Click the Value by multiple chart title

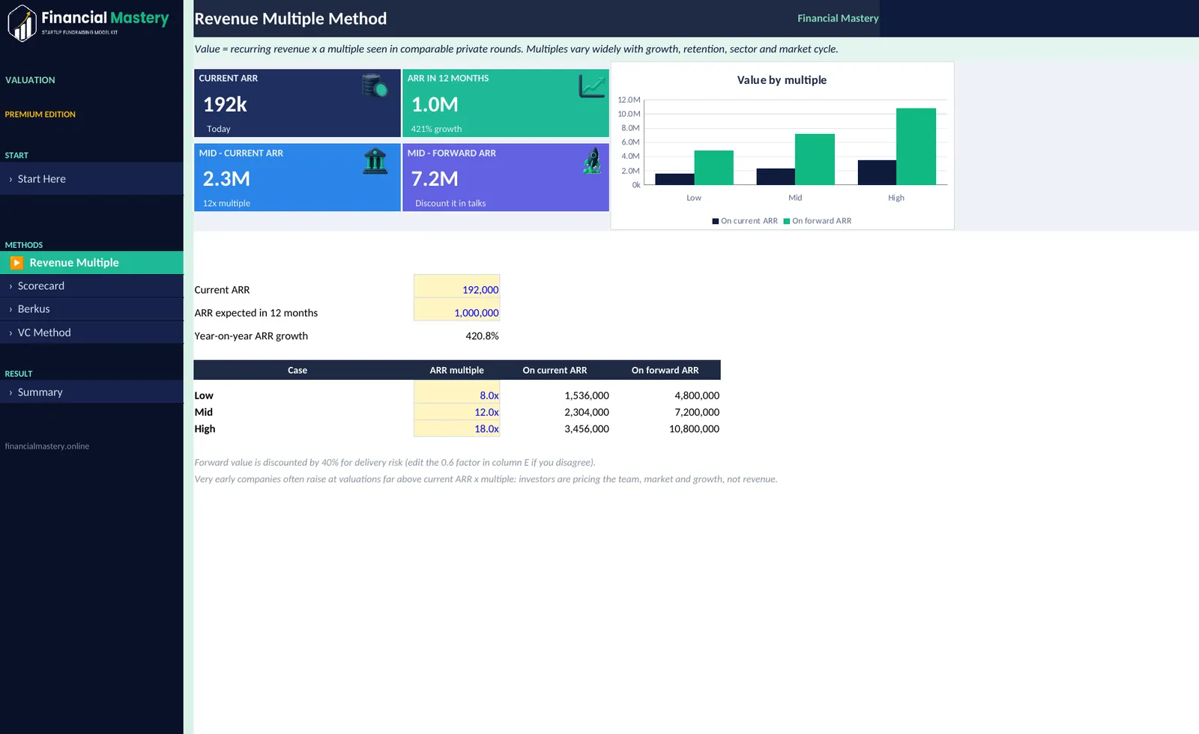point(782,80)
